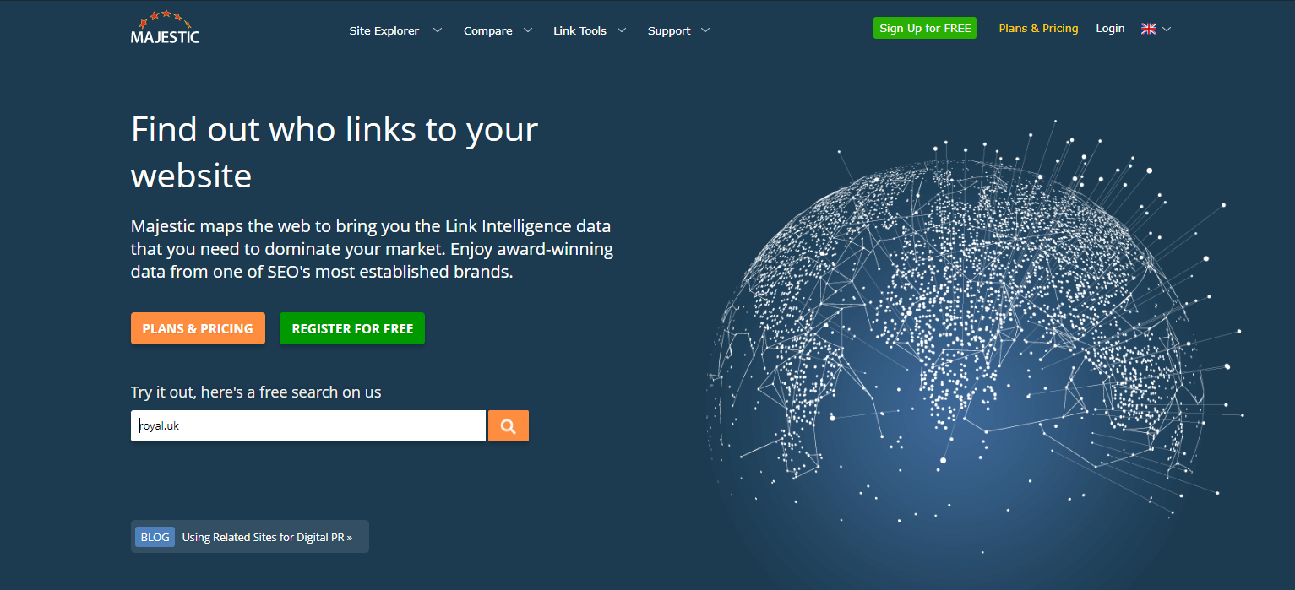Viewport: 1295px width, 590px height.
Task: Click the Login link
Action: (1110, 28)
